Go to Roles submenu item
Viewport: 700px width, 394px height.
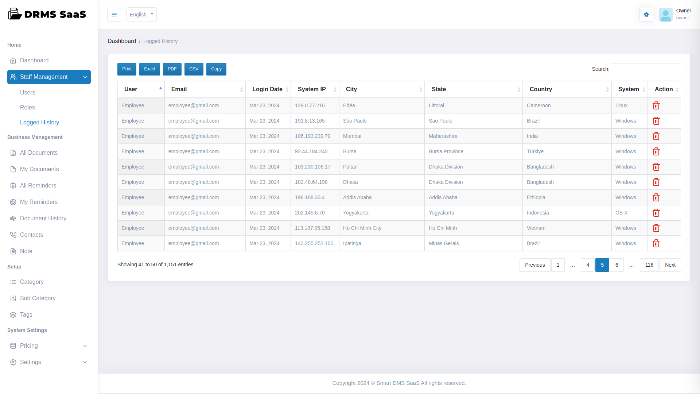click(x=27, y=107)
